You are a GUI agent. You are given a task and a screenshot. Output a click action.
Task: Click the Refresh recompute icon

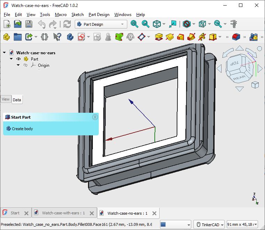[x=67, y=24]
